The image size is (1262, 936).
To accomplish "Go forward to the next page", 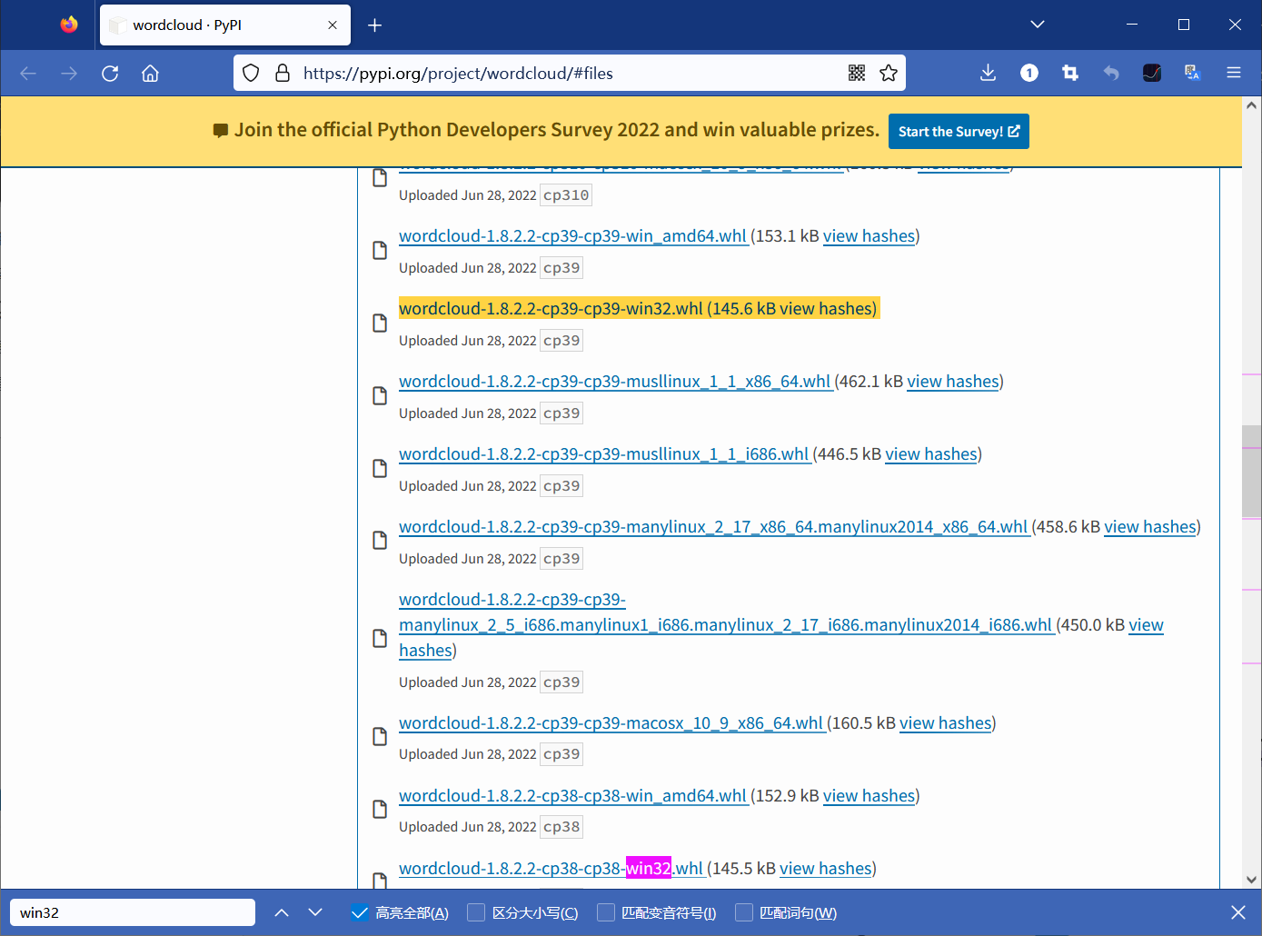I will tap(69, 74).
